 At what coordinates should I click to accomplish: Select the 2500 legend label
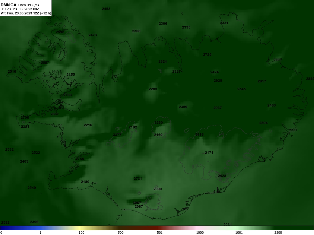[x=278, y=232]
